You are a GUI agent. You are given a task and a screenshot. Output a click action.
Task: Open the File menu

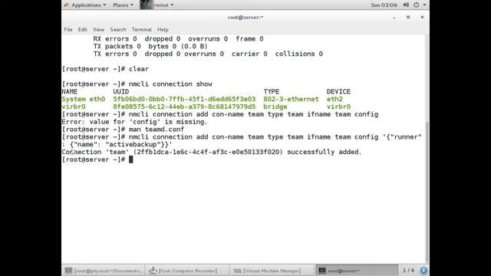pos(68,29)
